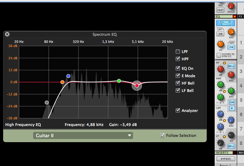Click the 36 dB scale label
244x166 pixels.
point(13,46)
